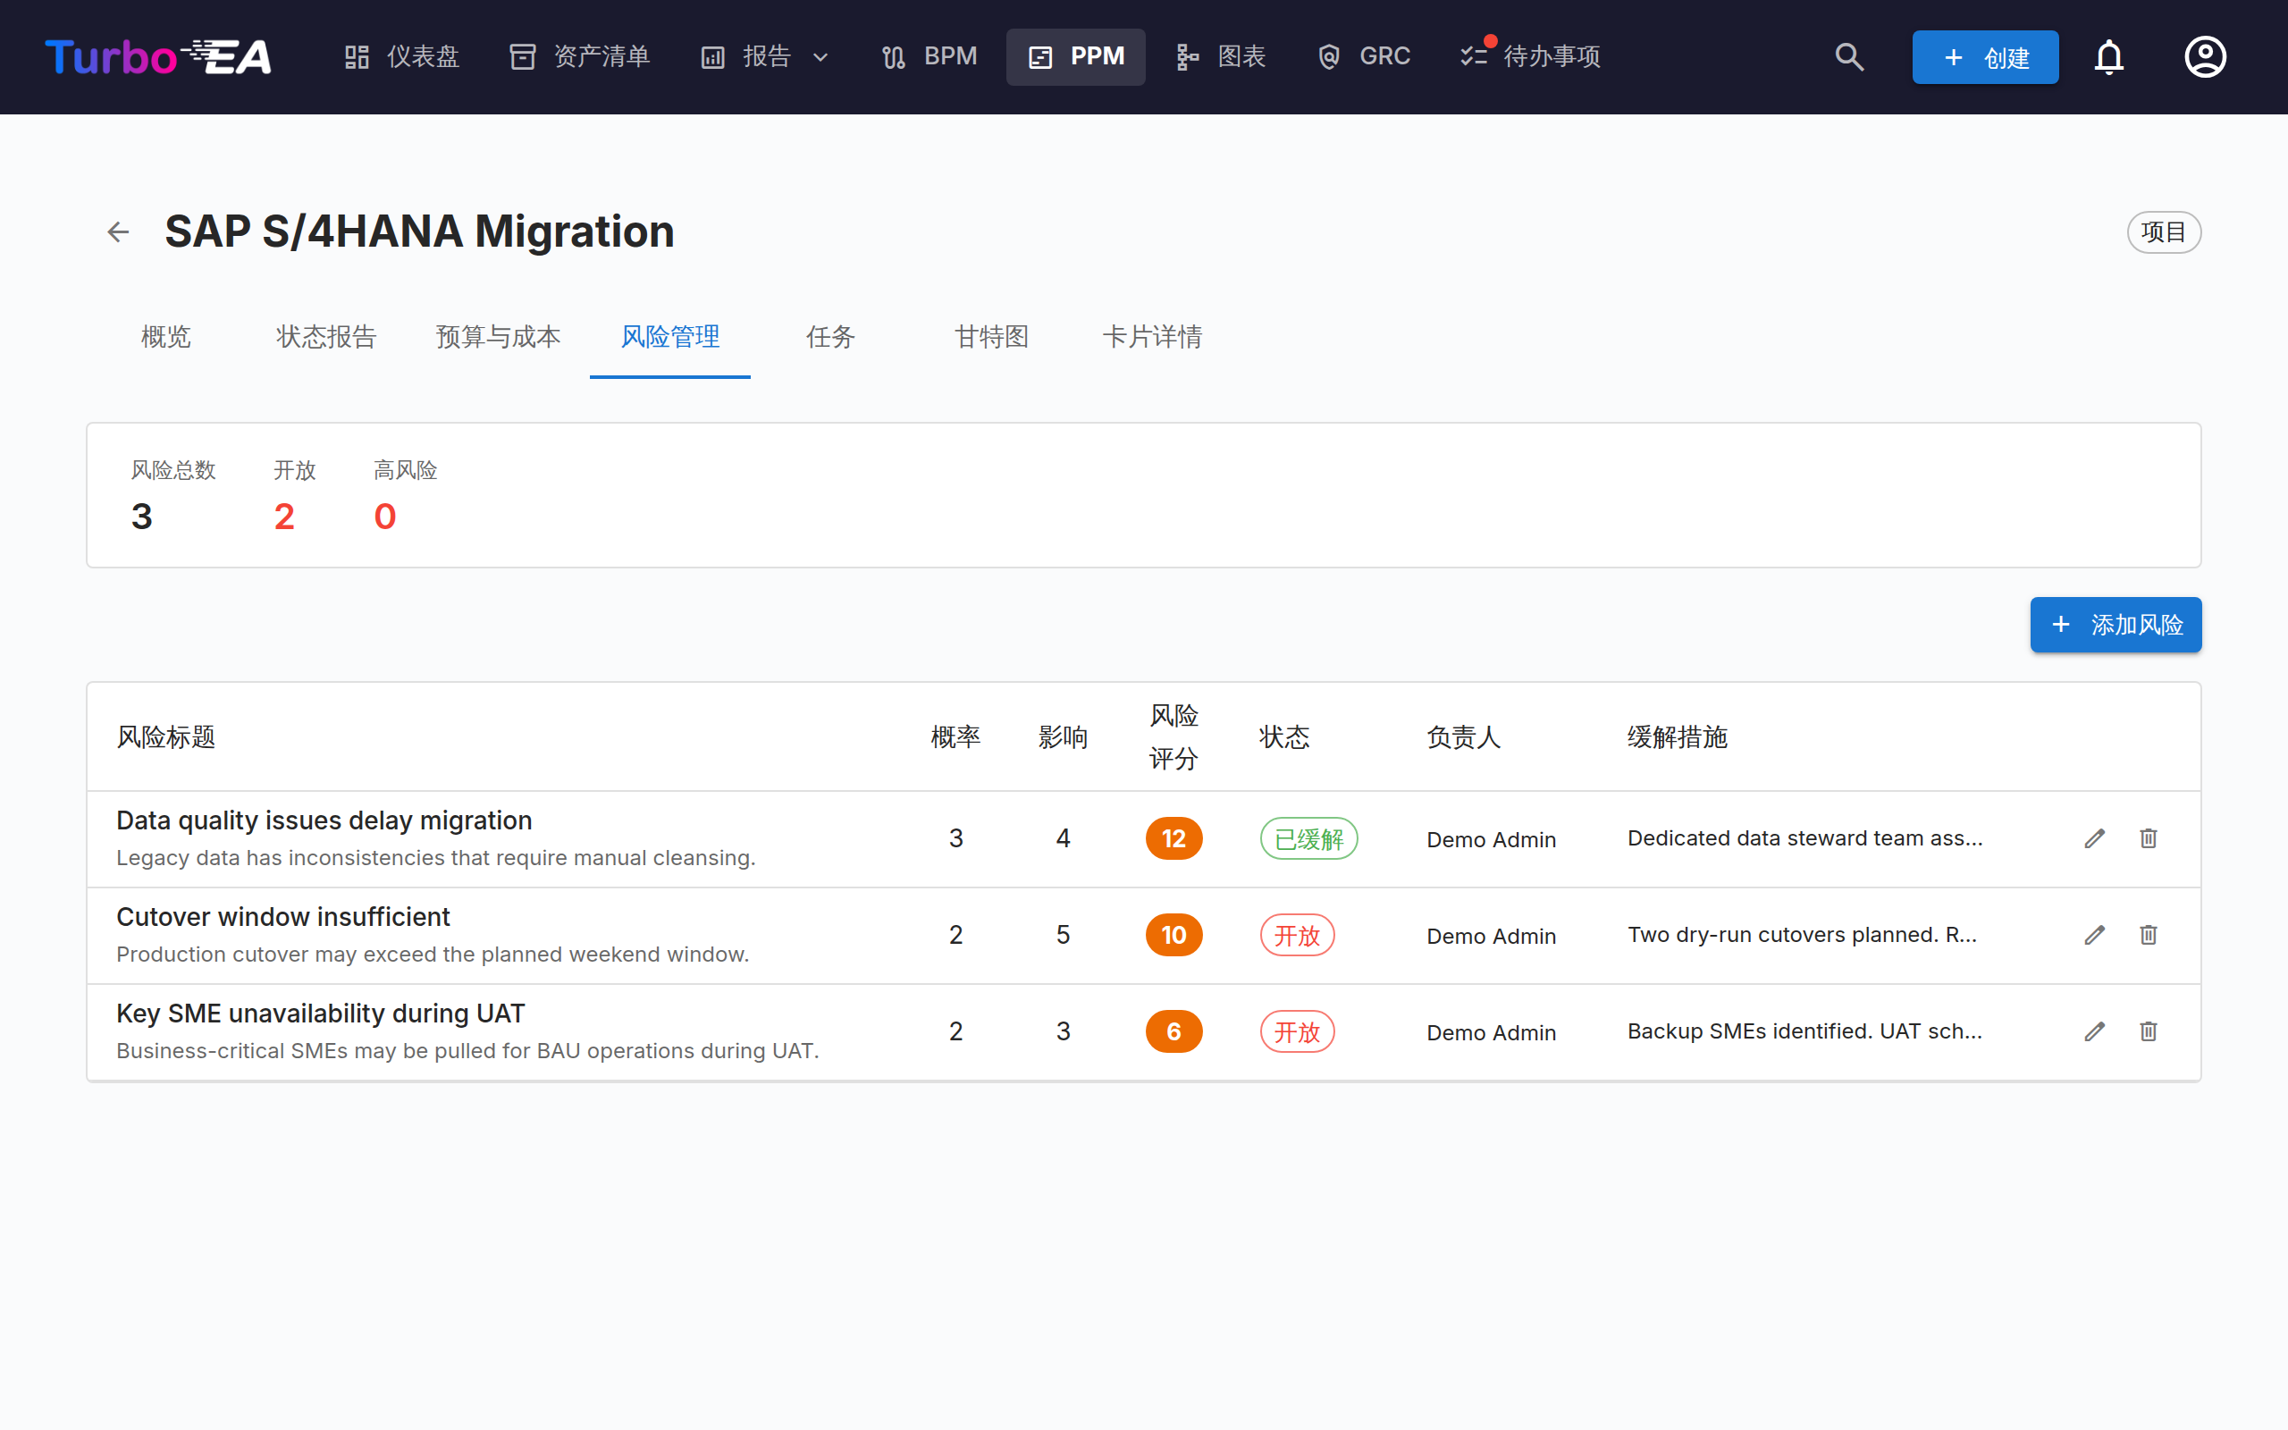Delete the Key SME unavailability risk
Viewport: 2288px width, 1430px height.
click(x=2148, y=1031)
